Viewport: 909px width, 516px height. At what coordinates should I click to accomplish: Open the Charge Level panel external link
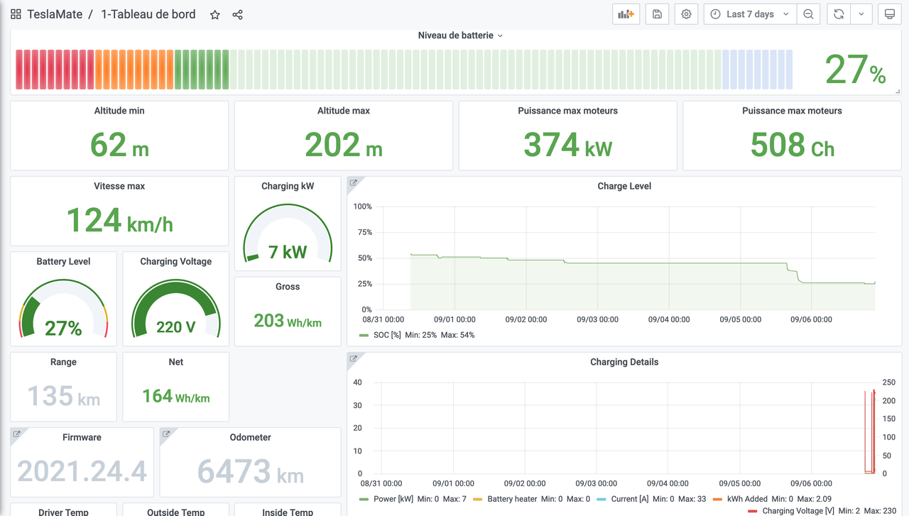[x=353, y=182]
